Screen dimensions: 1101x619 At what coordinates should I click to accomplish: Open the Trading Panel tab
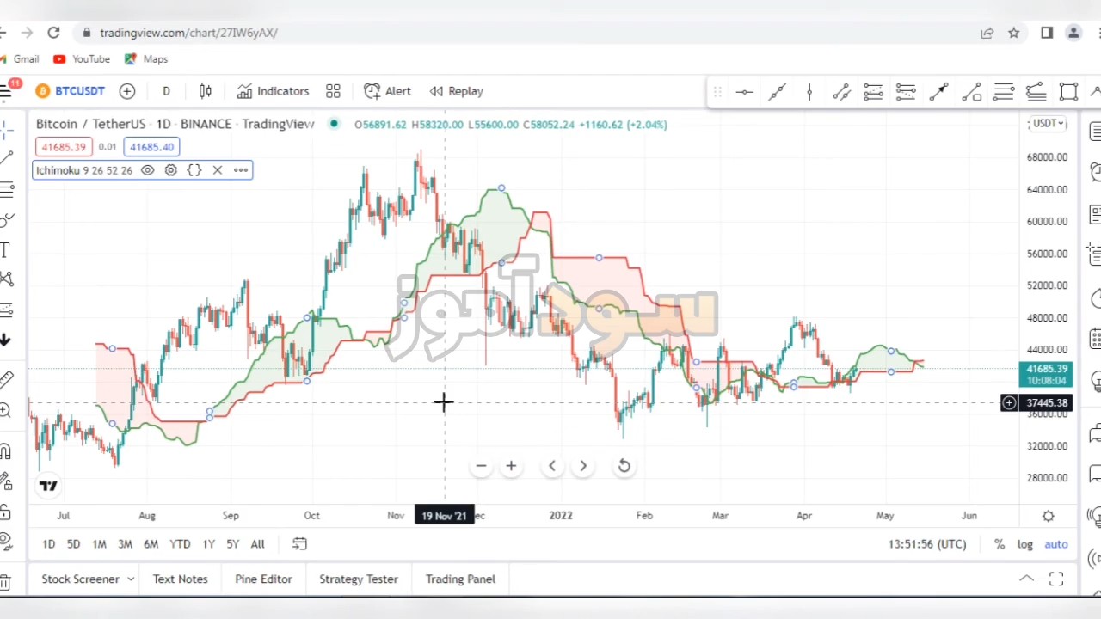pos(460,579)
